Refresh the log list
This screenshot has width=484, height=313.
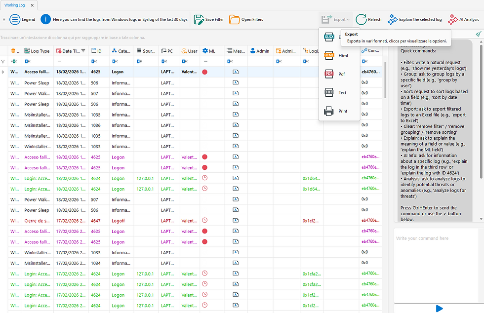click(x=368, y=19)
